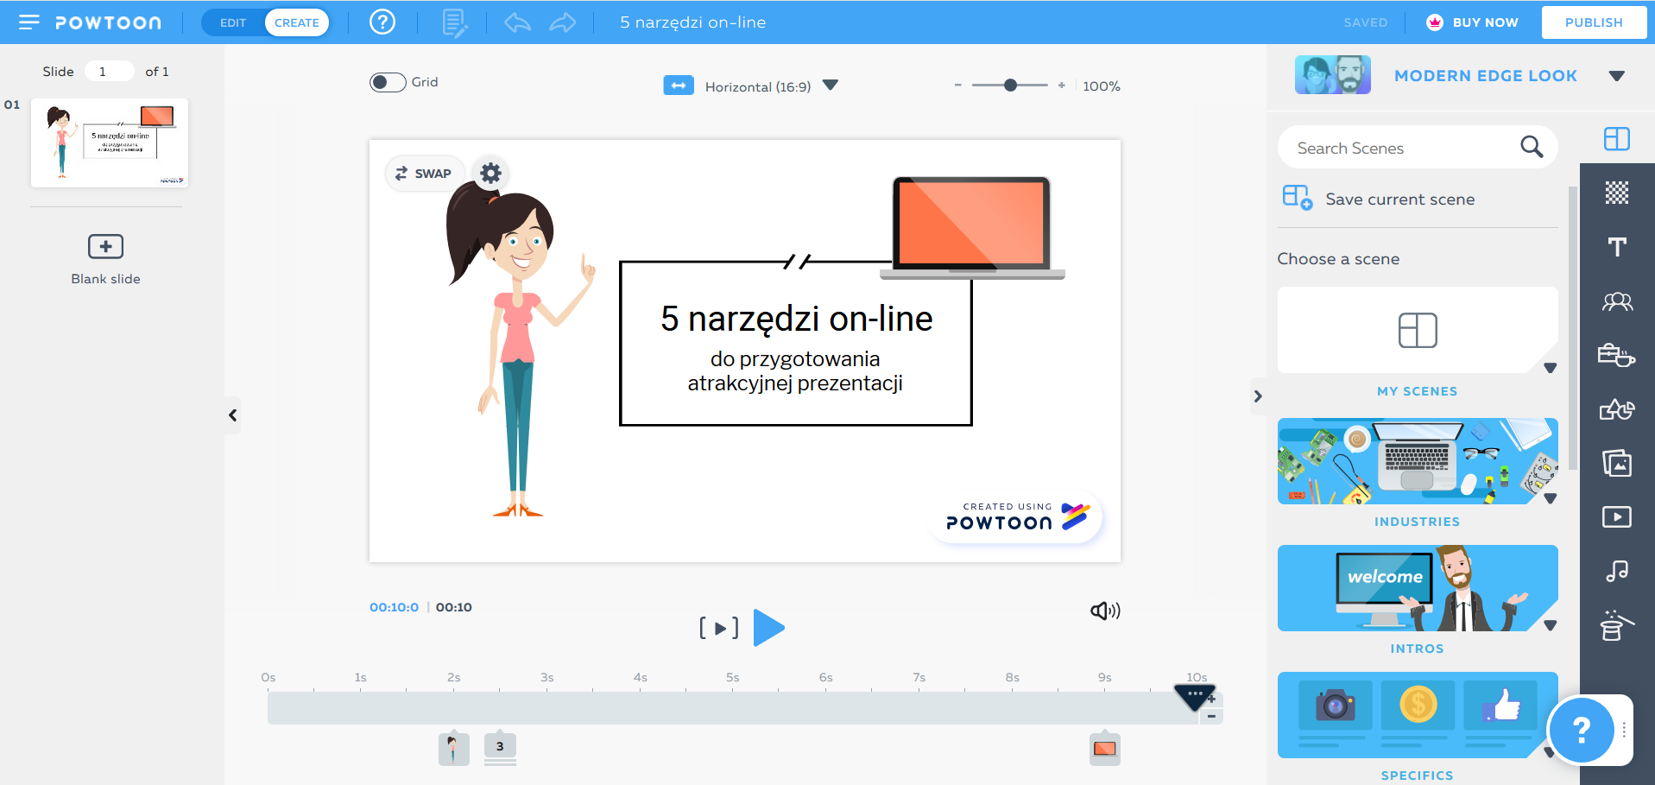Open the character settings gear
This screenshot has height=785, width=1655.
click(x=490, y=174)
